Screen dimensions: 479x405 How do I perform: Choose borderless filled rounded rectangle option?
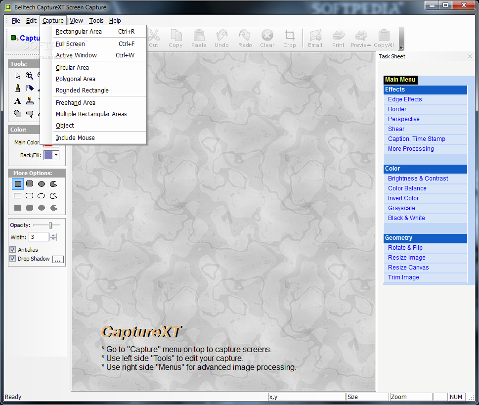click(x=30, y=208)
